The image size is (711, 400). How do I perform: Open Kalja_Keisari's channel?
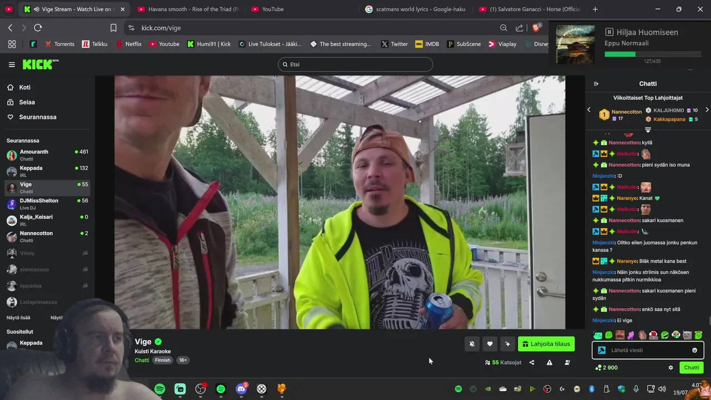47,220
